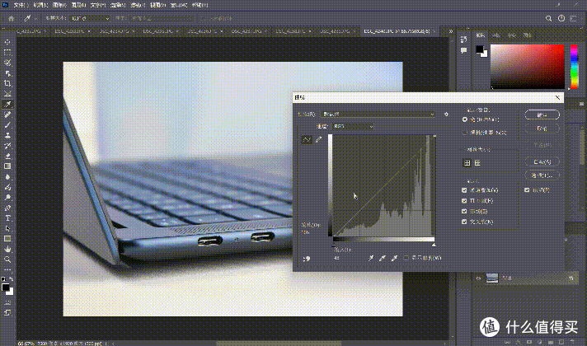
Task: Open the Comments panel icon
Action: (464, 50)
